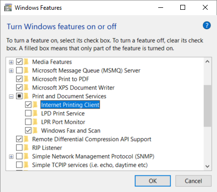Disable the Internet Printing Client checkbox

(x=28, y=105)
